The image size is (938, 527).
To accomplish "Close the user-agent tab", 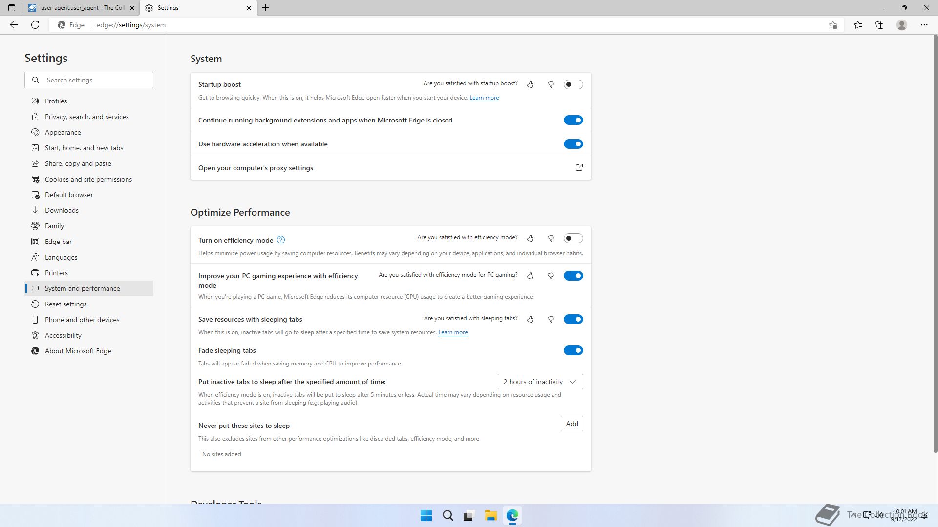I will coord(132,8).
